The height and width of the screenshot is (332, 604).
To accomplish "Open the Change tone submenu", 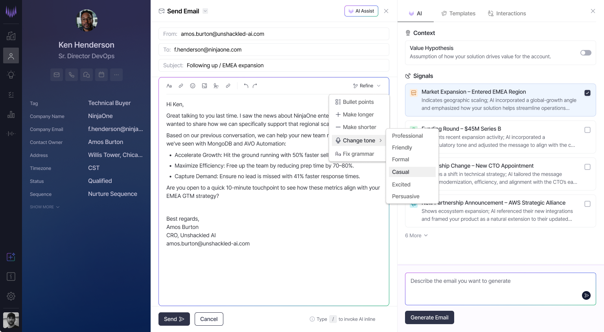I will [359, 140].
